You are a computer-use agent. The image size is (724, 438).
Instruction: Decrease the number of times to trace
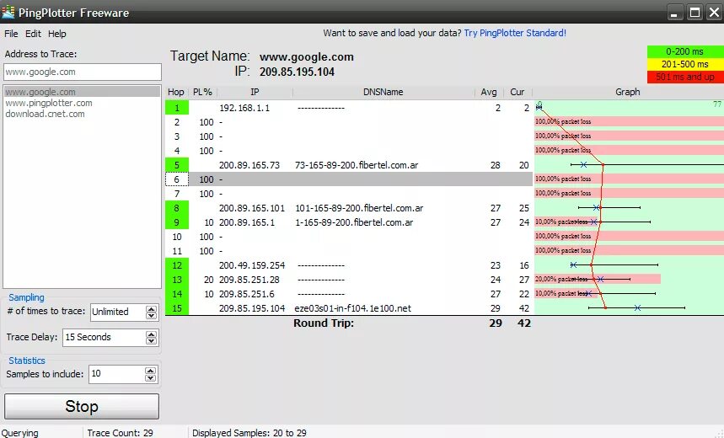point(151,316)
